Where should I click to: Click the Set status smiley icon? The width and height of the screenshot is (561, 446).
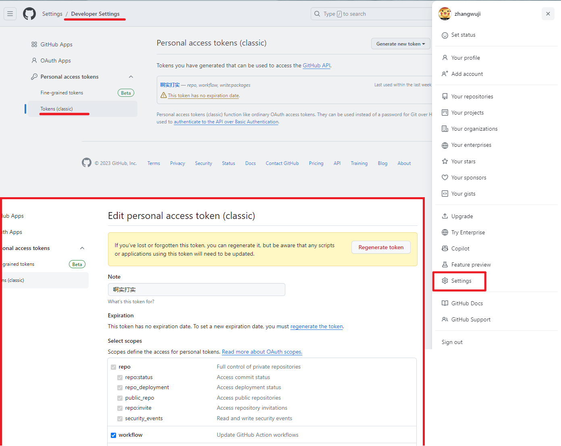(445, 35)
